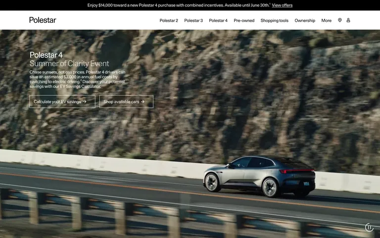Viewport: 380px width, 238px height.
Task: Click the Summer of Clarity Event heading
Action: 69,63
